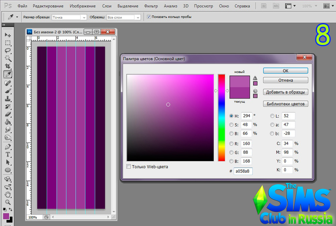Select the 3D Object Rotate tool

(x=8, y=179)
